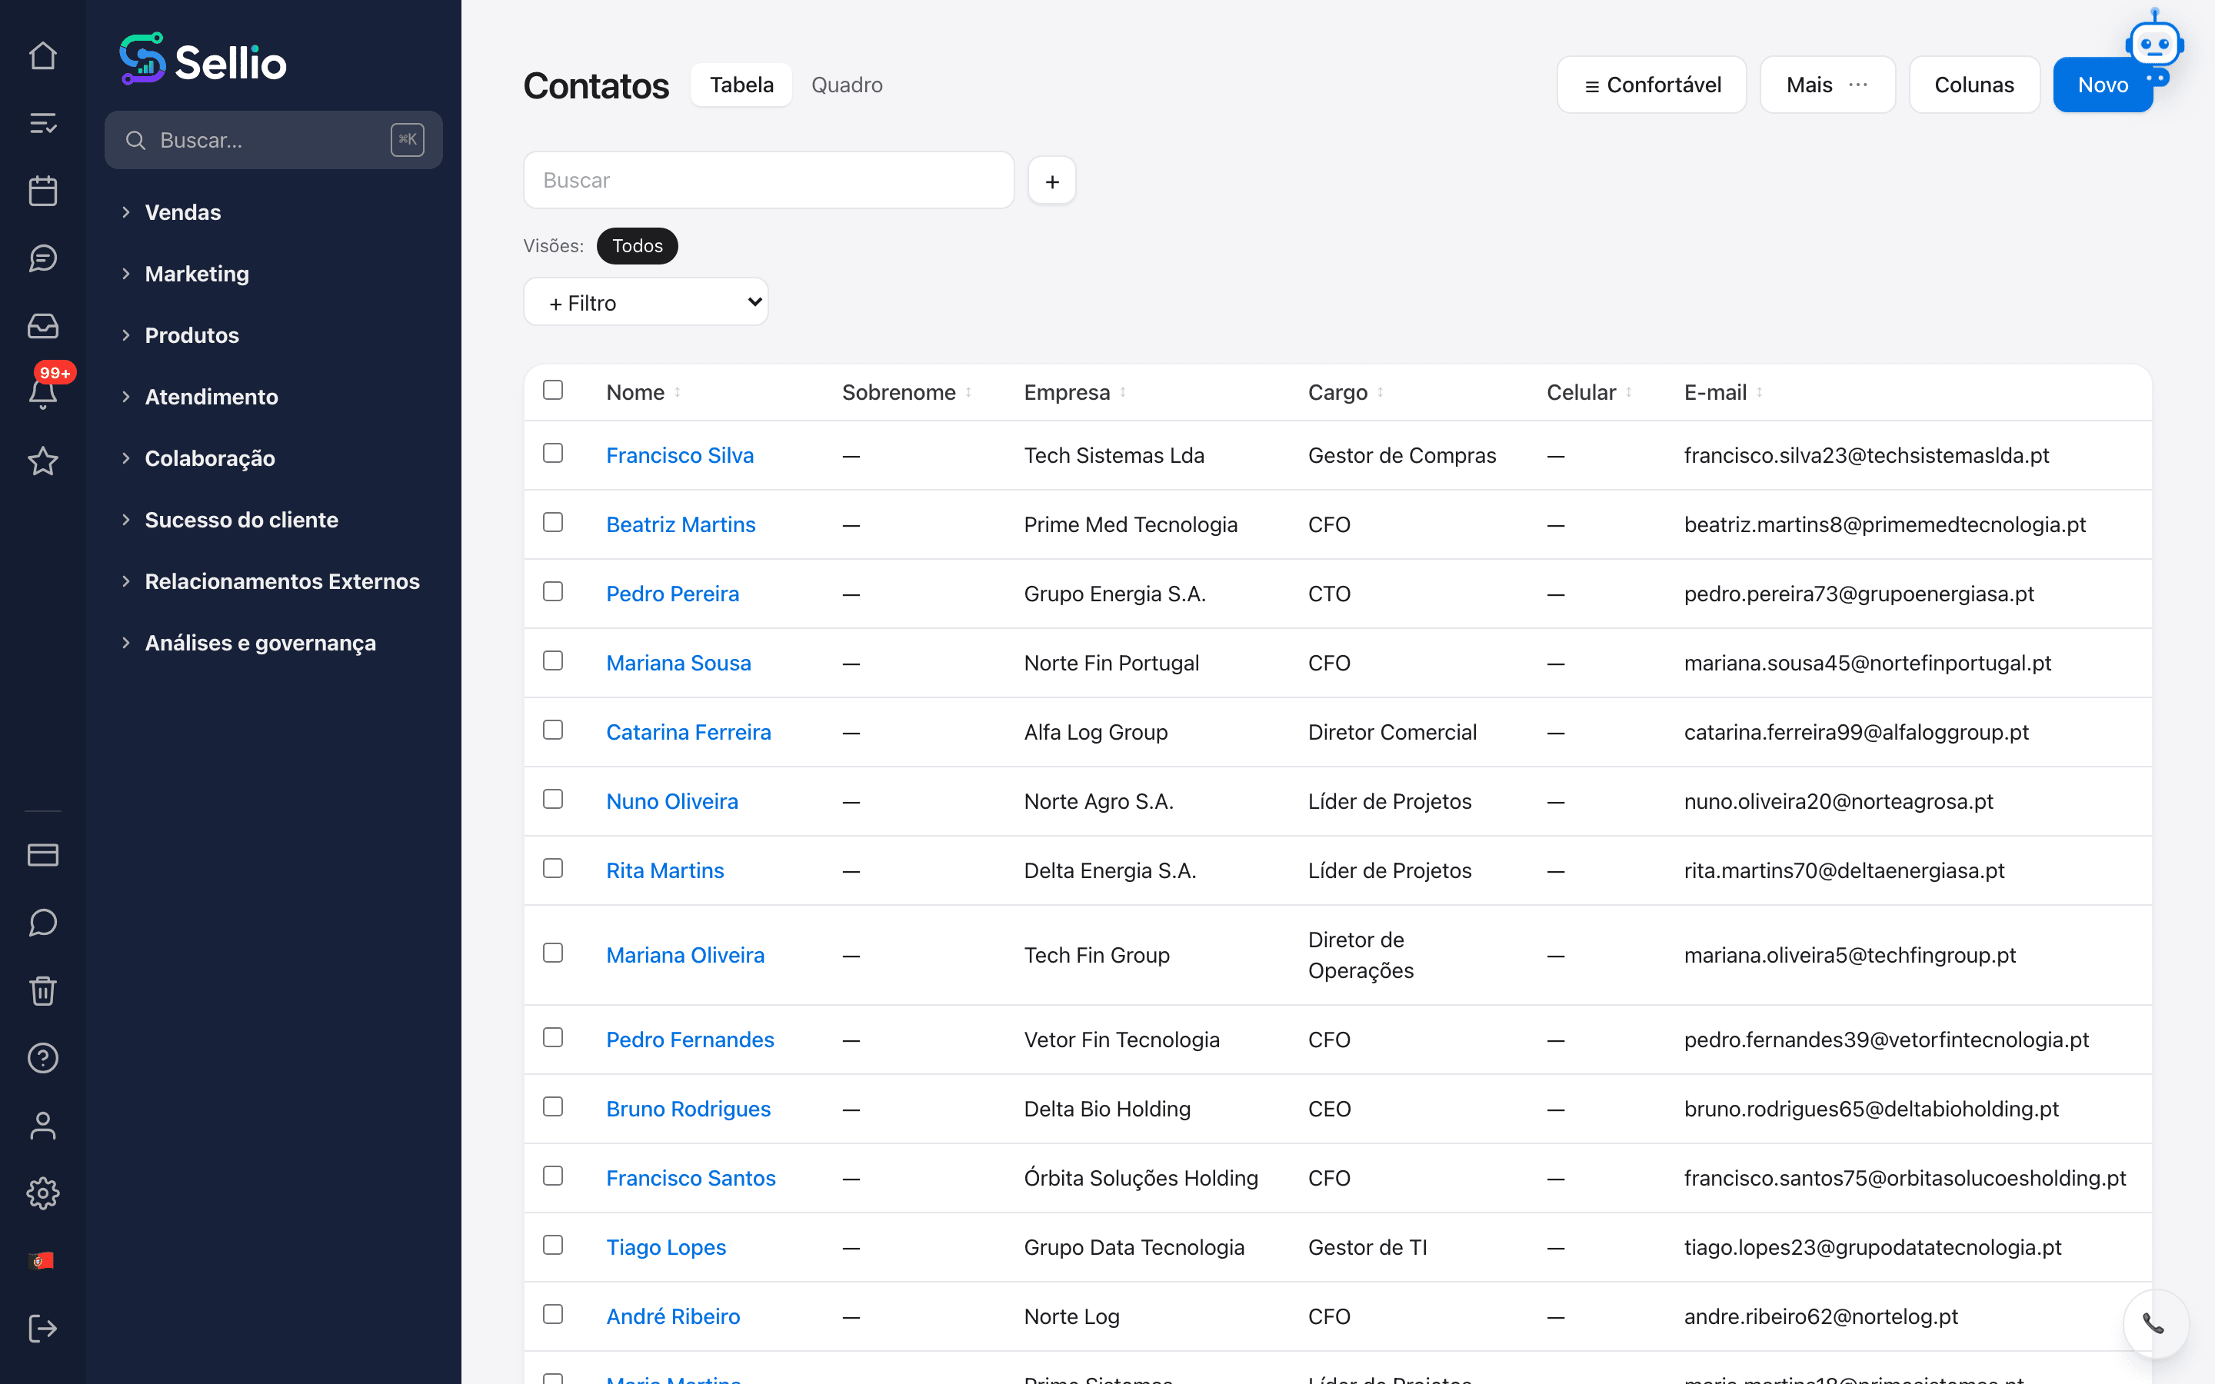Open the task list icon in the sidebar

tap(43, 124)
